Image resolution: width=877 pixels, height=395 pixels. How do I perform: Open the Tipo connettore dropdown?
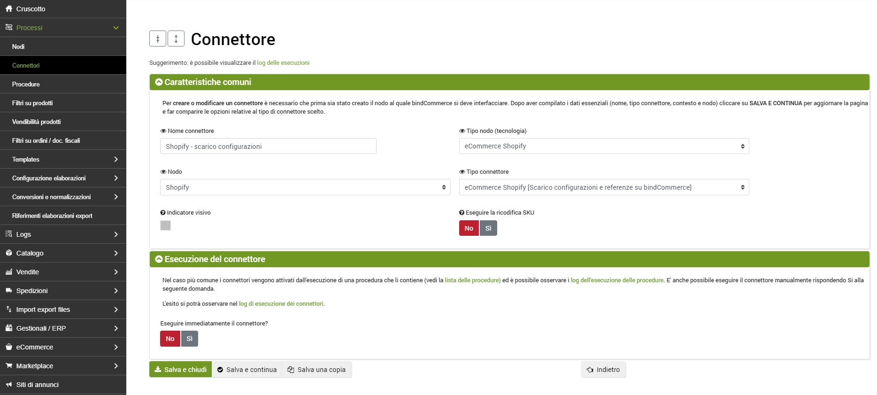pos(604,187)
